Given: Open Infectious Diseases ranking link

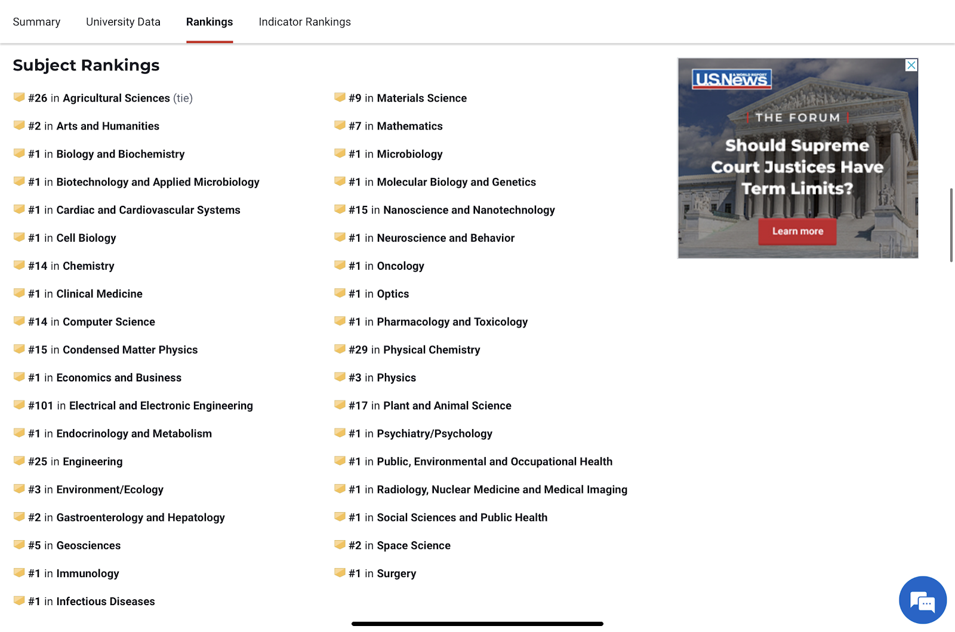Looking at the screenshot, I should [x=106, y=602].
